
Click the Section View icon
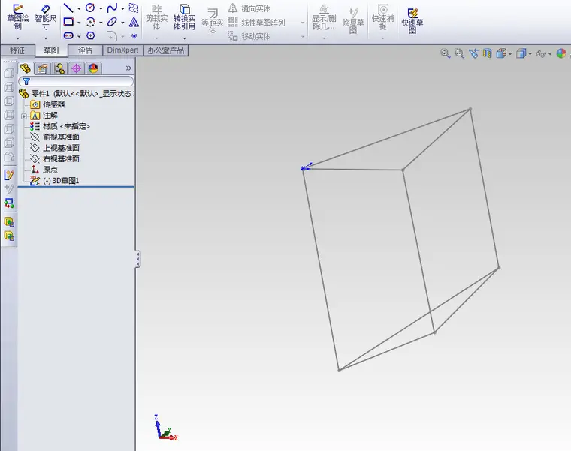[x=488, y=53]
